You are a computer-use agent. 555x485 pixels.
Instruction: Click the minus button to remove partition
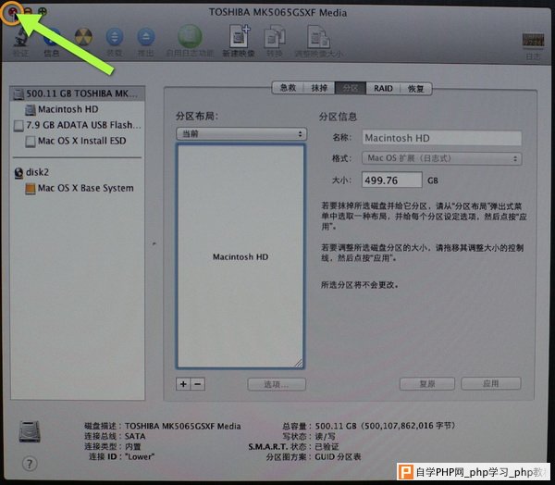(198, 384)
